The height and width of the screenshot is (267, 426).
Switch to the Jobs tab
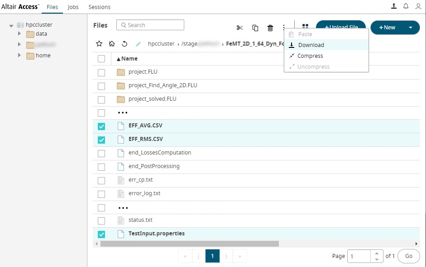tap(72, 7)
